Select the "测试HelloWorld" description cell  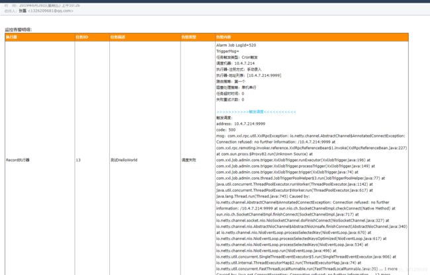point(124,160)
